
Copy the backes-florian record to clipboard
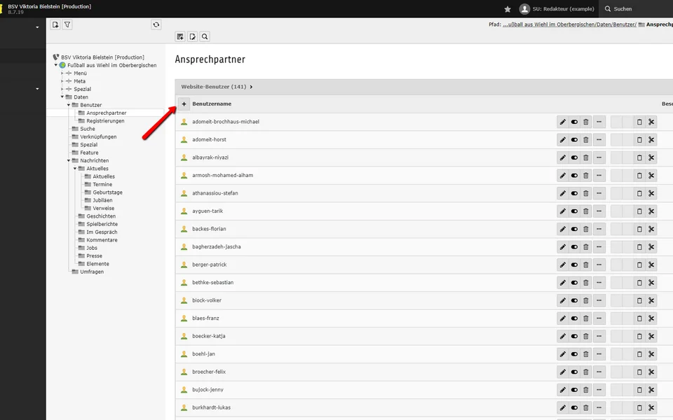pyautogui.click(x=639, y=229)
